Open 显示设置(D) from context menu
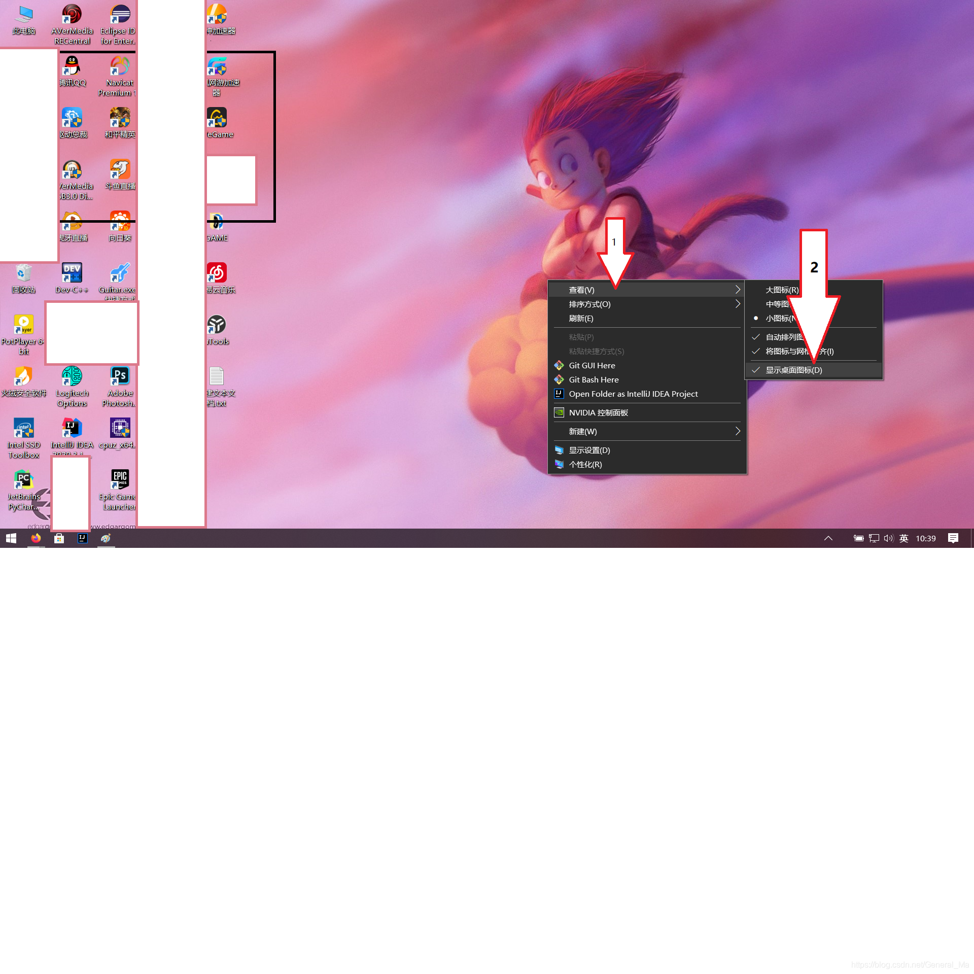Screen dimensions: 974x974 point(589,450)
